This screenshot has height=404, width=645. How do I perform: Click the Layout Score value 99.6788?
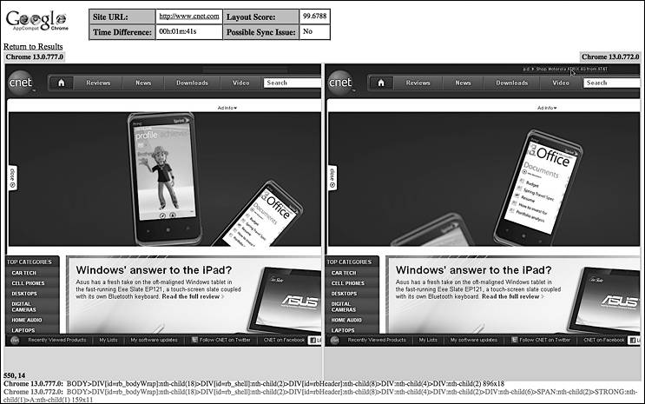click(x=314, y=16)
